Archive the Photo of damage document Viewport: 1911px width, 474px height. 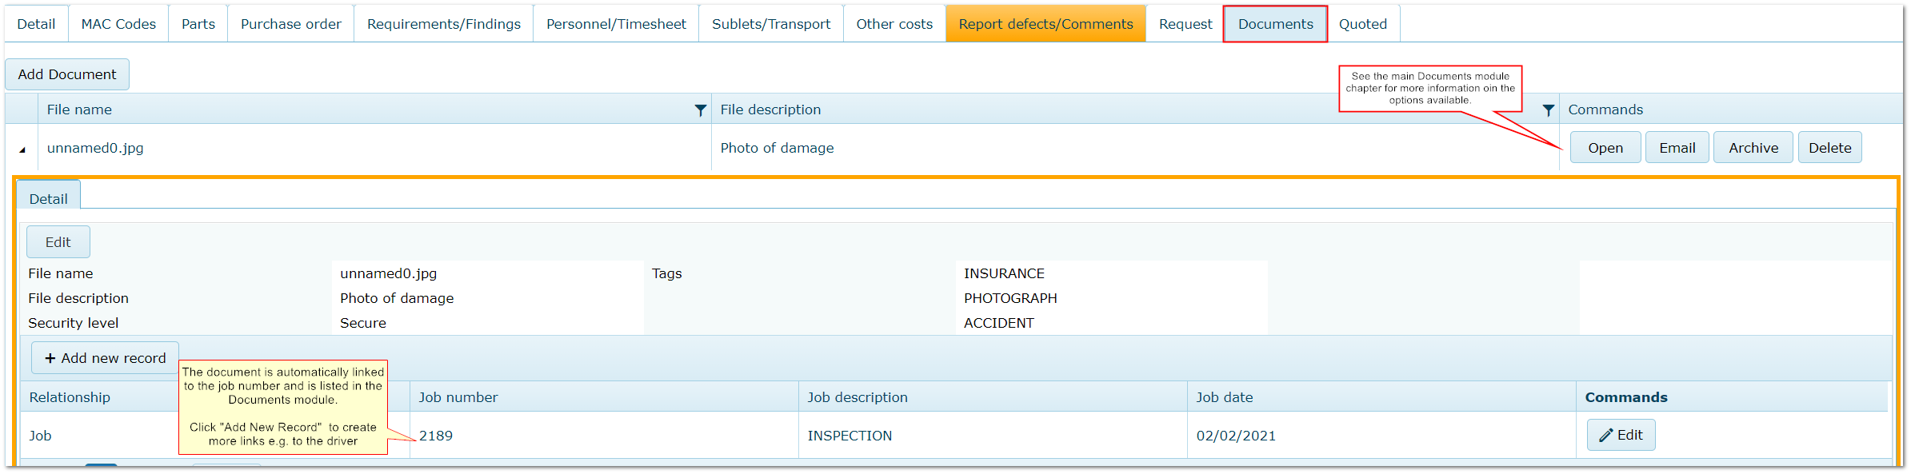(1753, 148)
